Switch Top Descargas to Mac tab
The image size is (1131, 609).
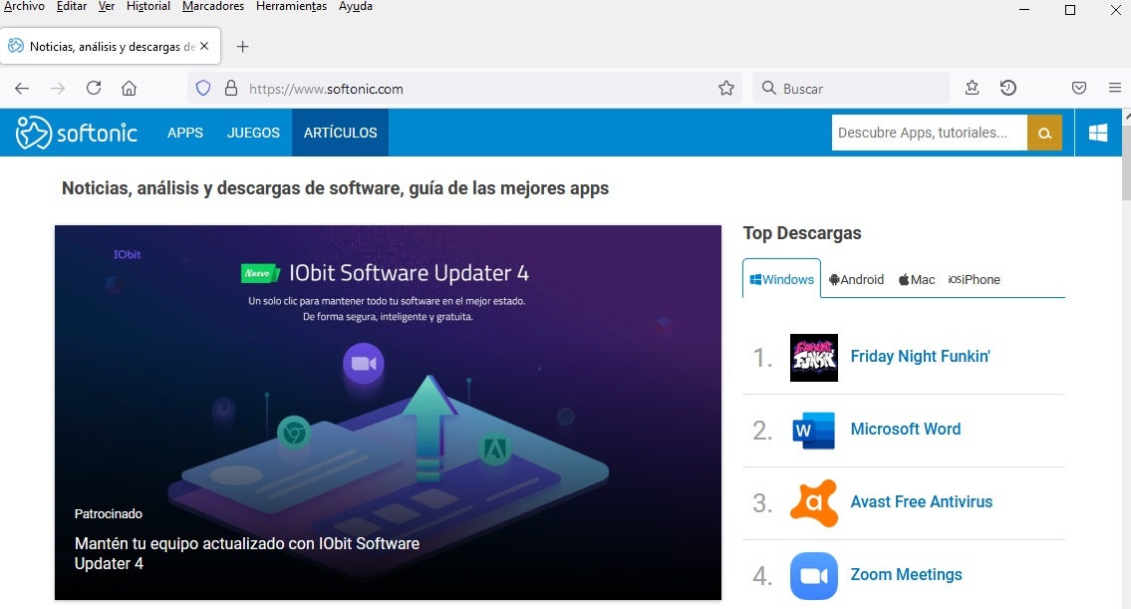pos(917,279)
